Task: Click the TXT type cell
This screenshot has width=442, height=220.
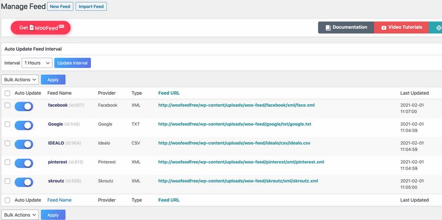Action: tap(136, 124)
